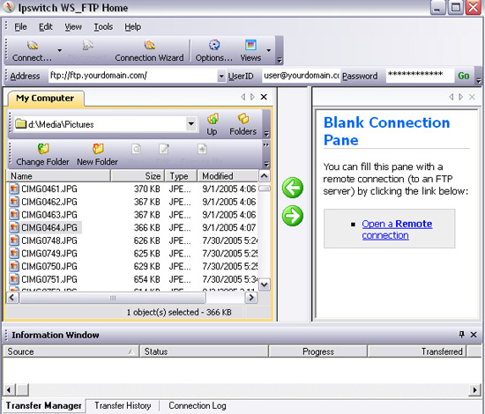Select file CIMG0462.JPG
The width and height of the screenshot is (485, 414).
point(49,202)
